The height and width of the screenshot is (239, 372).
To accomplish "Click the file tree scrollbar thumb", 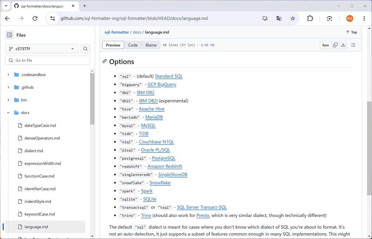I will 92,99.
